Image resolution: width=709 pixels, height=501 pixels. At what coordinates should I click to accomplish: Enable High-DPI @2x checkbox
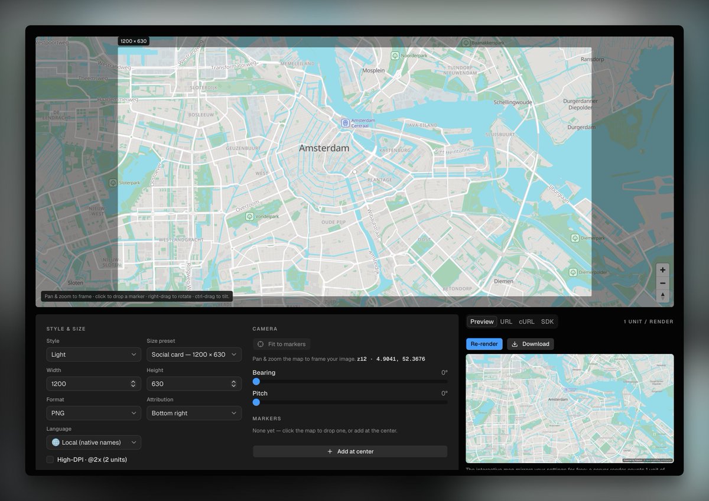pyautogui.click(x=50, y=460)
